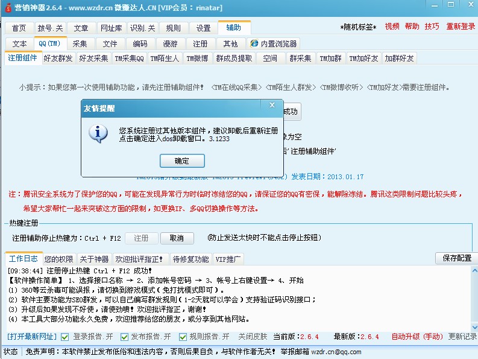Click the log scrollbar up arrow
The height and width of the screenshot is (359, 478).
(474, 270)
